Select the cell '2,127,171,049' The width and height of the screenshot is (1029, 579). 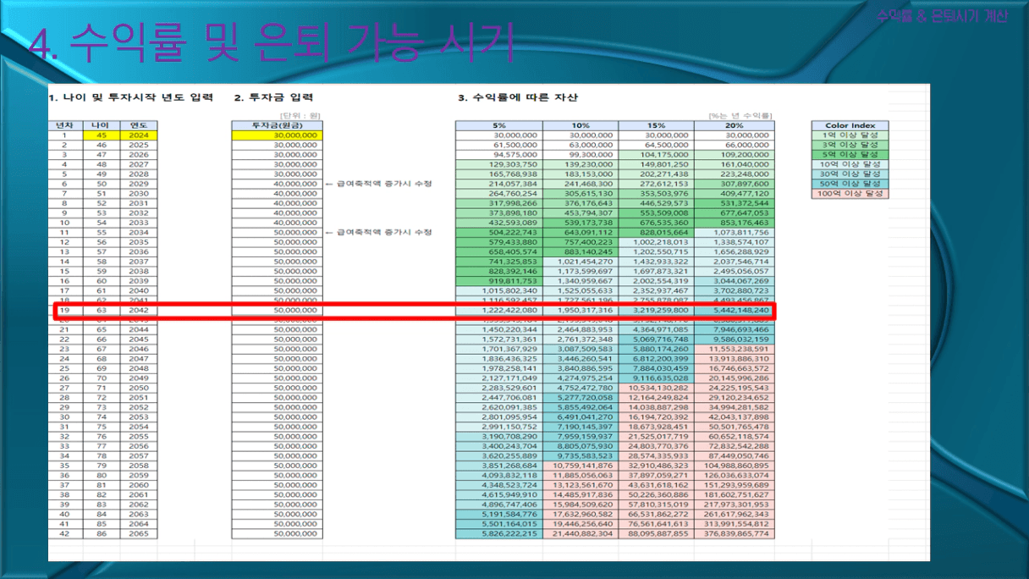(x=499, y=378)
